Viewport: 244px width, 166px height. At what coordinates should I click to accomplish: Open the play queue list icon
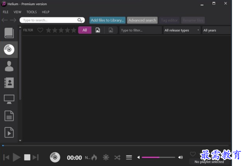(x=129, y=157)
